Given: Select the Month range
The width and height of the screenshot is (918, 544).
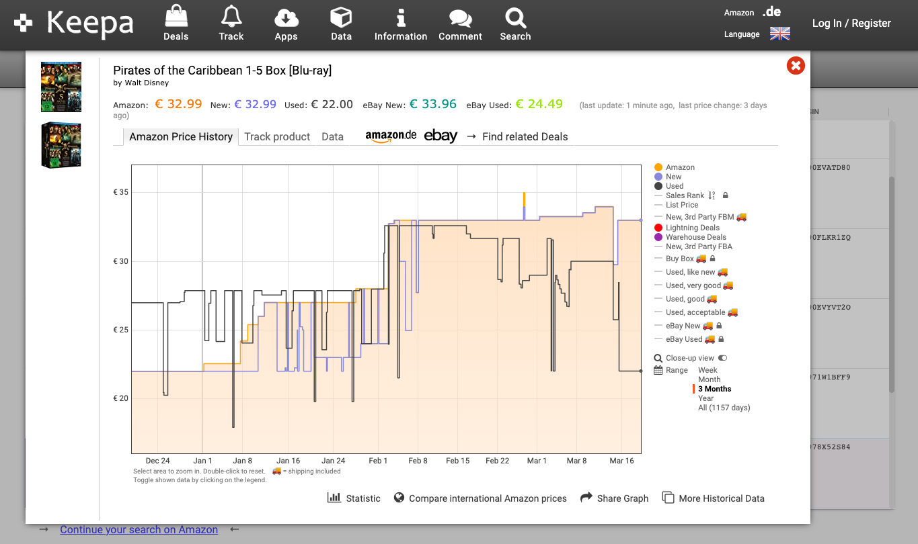Looking at the screenshot, I should point(710,379).
